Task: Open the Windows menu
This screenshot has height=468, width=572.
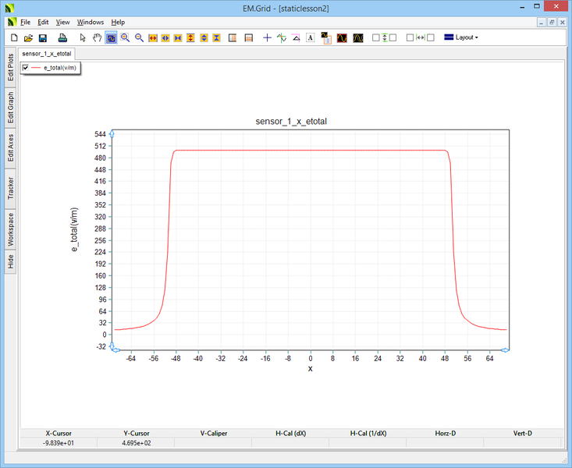Action: (x=91, y=22)
